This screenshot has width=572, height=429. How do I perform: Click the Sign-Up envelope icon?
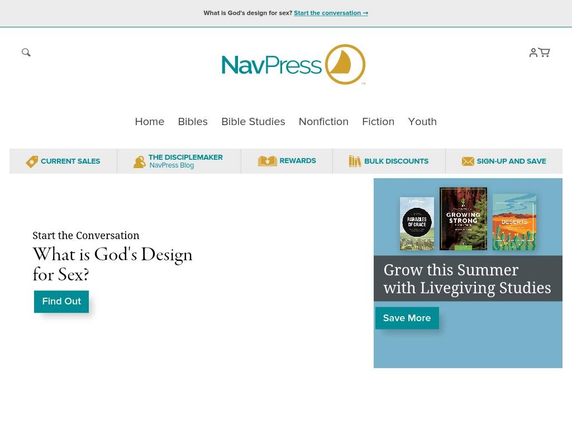click(x=468, y=161)
